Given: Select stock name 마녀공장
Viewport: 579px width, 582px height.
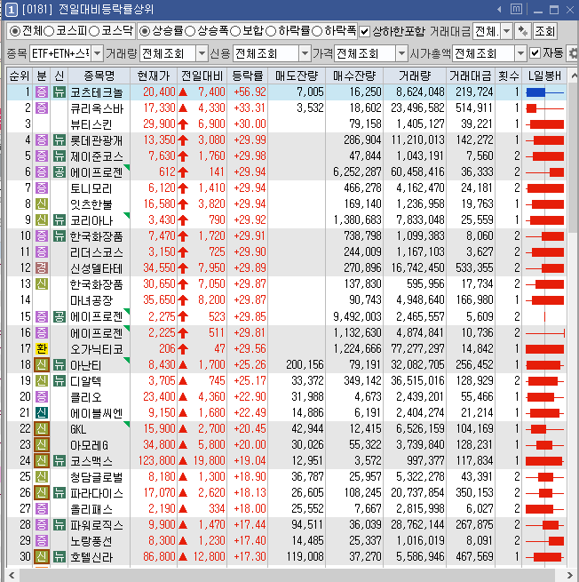Looking at the screenshot, I should tap(91, 300).
